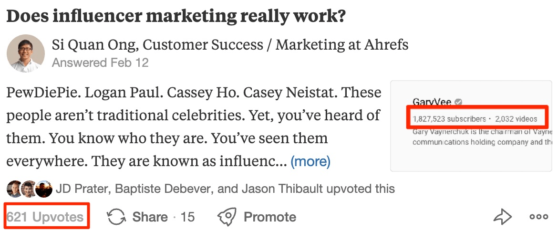Click the third upvoter avatar

pyautogui.click(x=44, y=189)
